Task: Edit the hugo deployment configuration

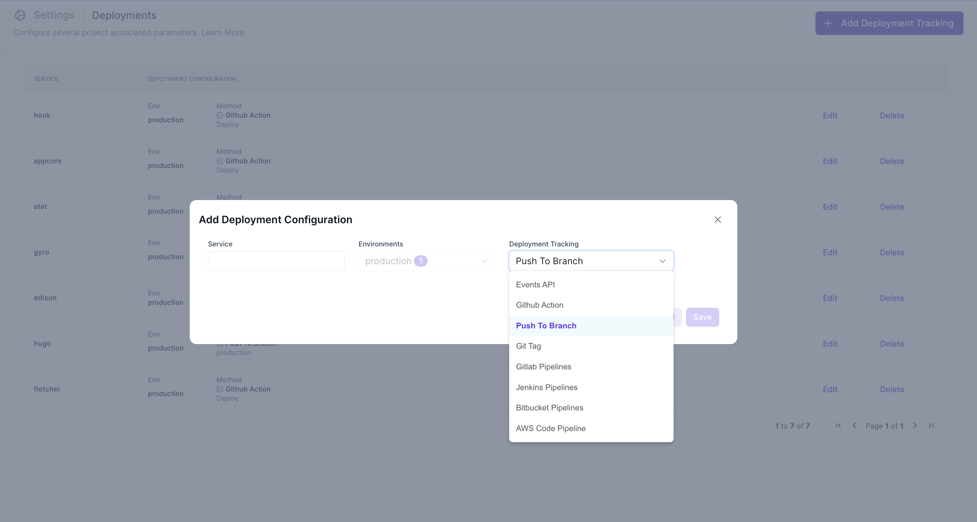Action: point(830,344)
